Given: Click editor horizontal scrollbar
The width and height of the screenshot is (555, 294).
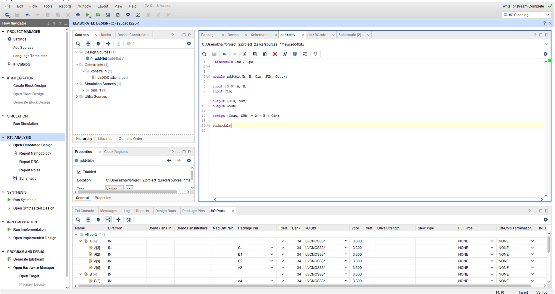Looking at the screenshot, I should click(378, 199).
